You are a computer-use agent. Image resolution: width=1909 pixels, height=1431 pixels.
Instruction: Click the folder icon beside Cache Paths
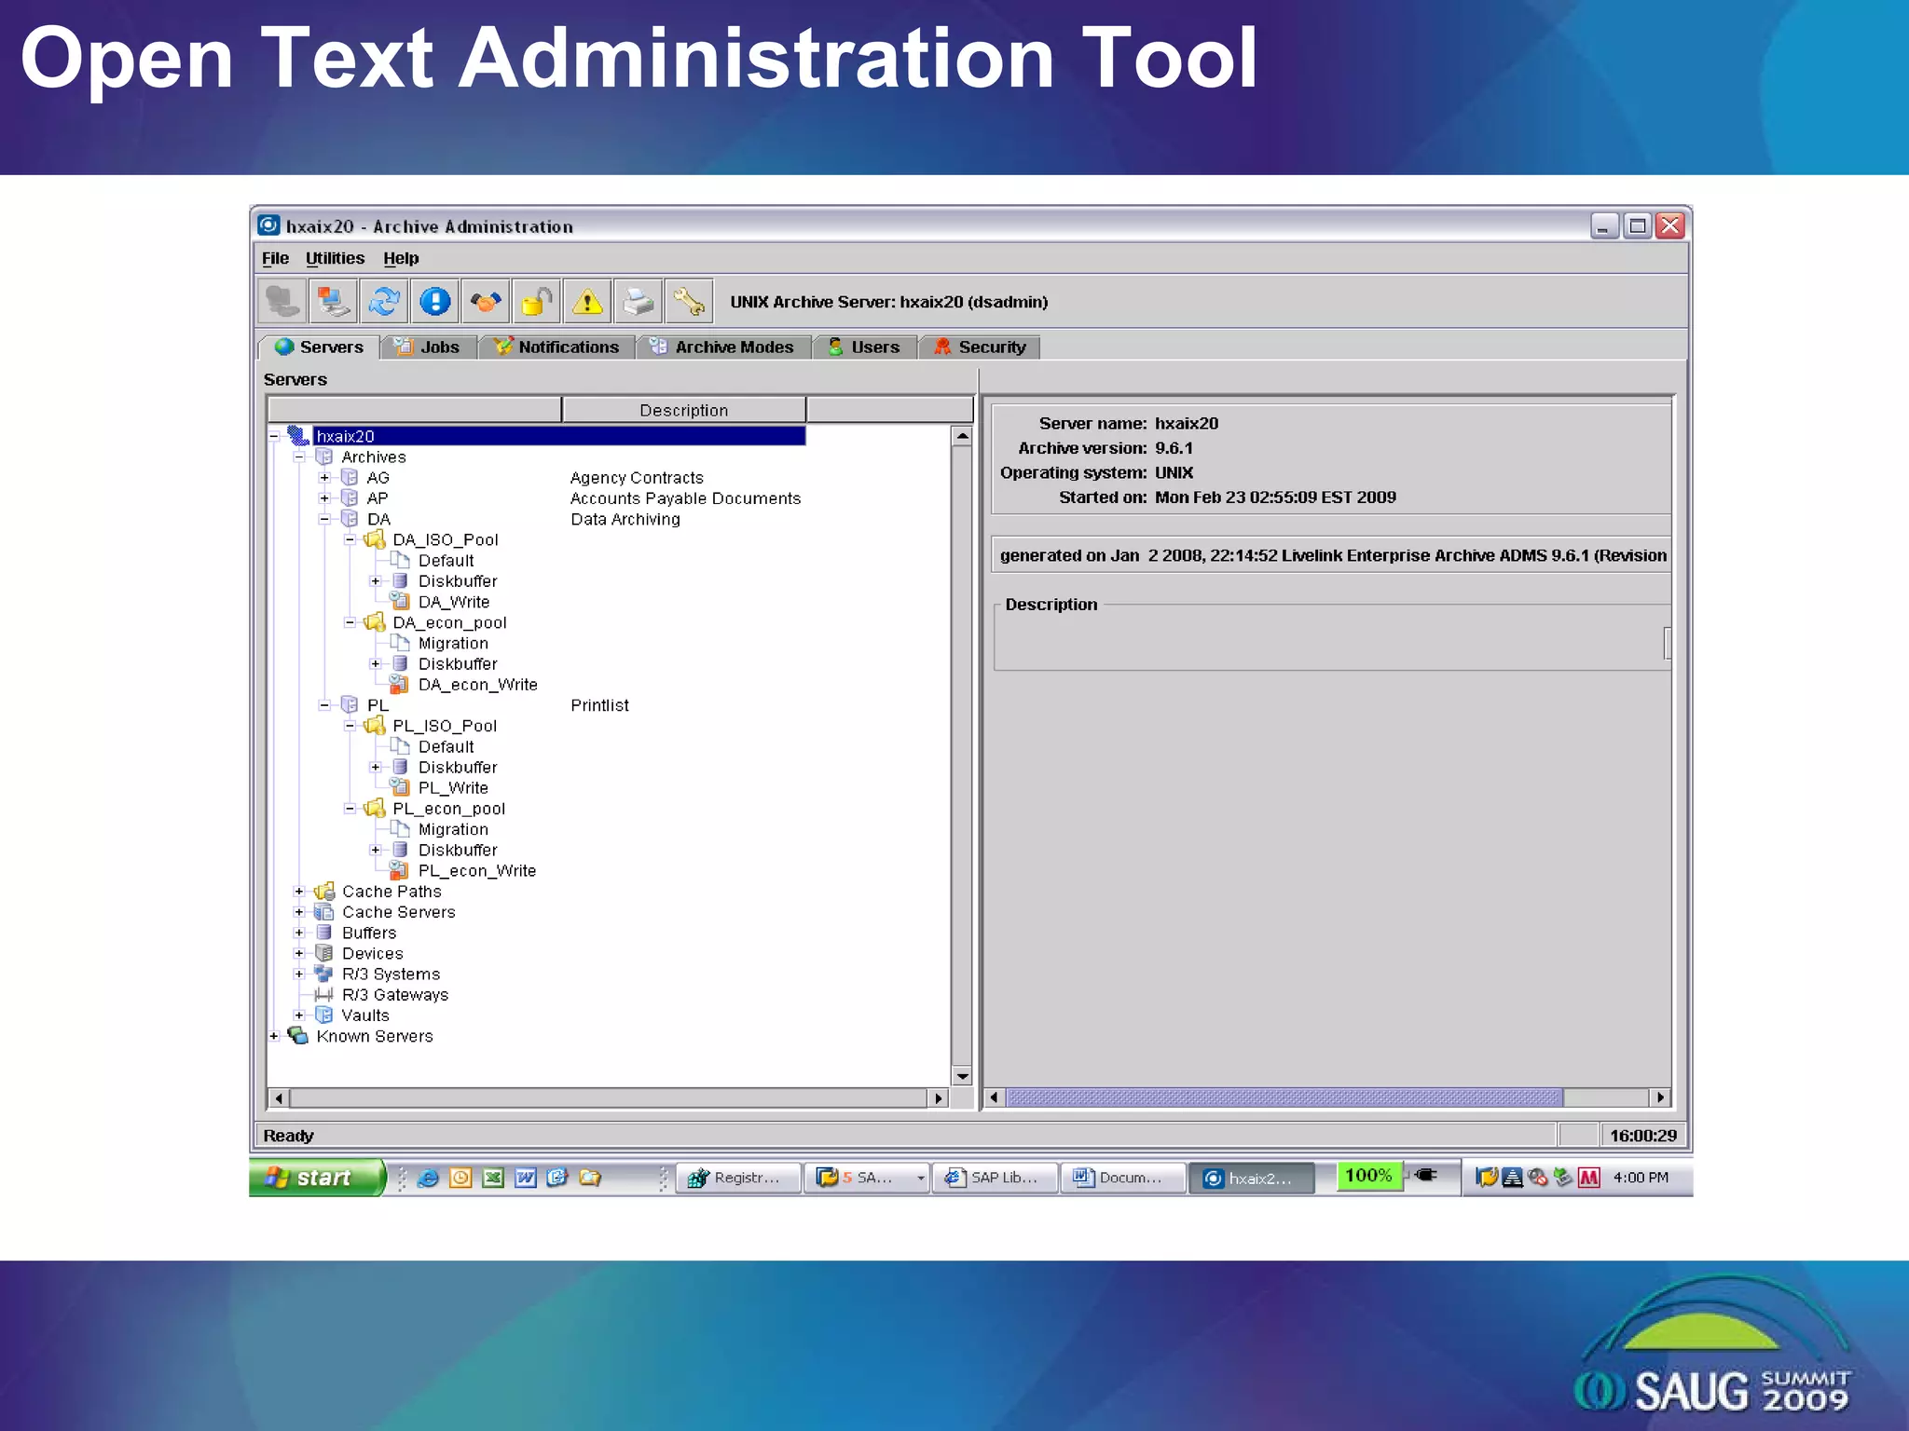(324, 892)
